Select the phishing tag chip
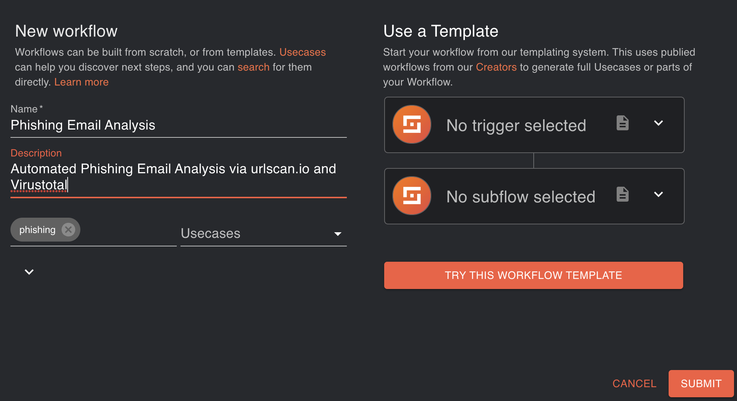737x401 pixels. pos(37,230)
